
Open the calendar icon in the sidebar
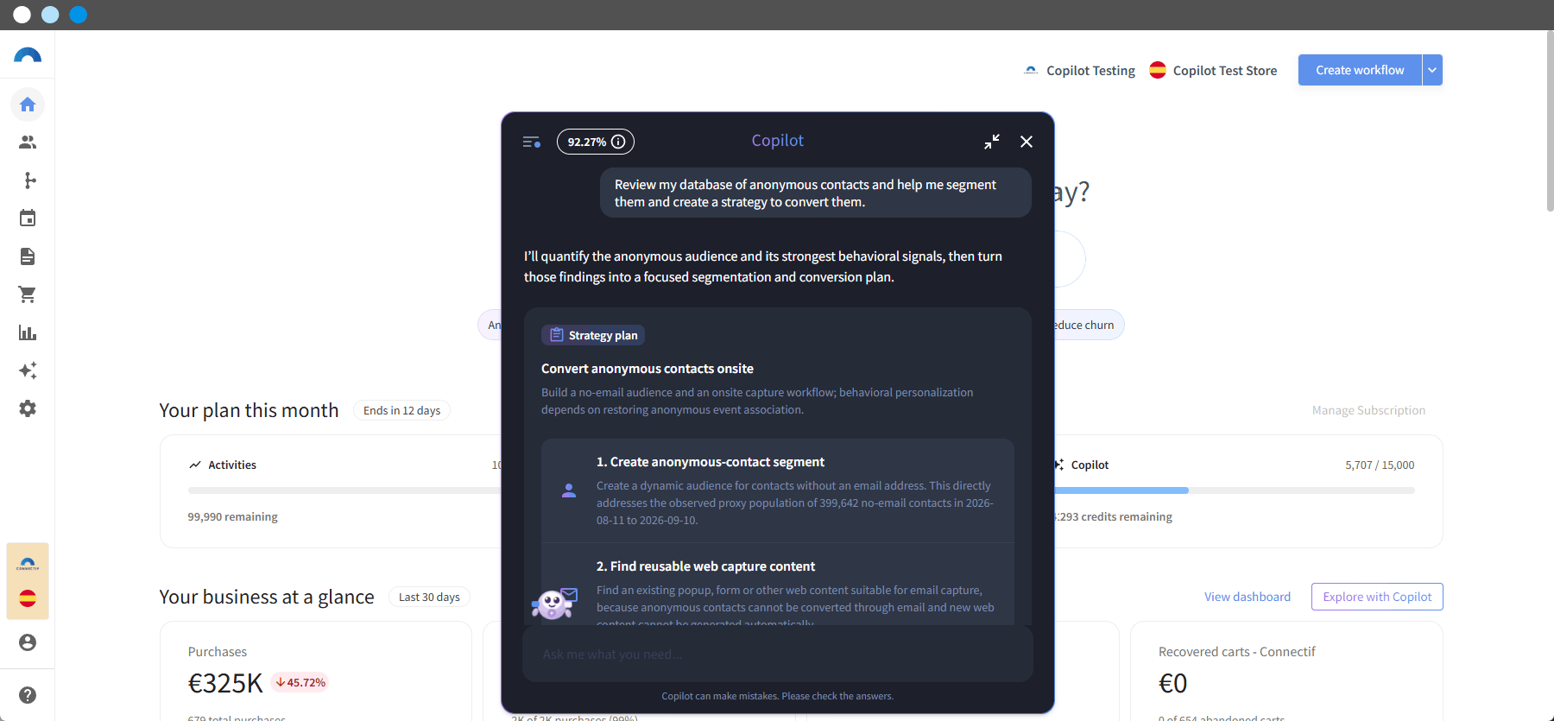coord(28,218)
